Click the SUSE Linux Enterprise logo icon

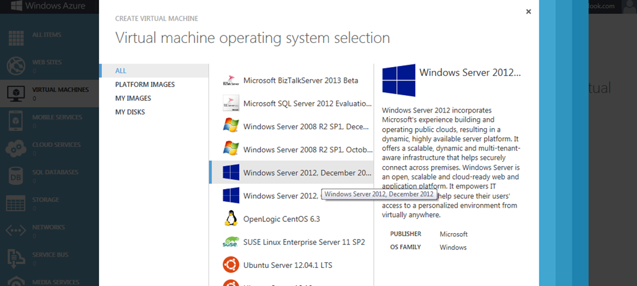tap(231, 242)
